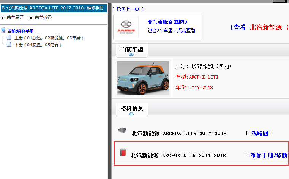Click the BAIC BJEV brand logo

click(x=126, y=27)
